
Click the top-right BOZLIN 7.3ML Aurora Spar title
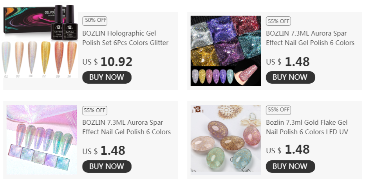tap(310, 38)
